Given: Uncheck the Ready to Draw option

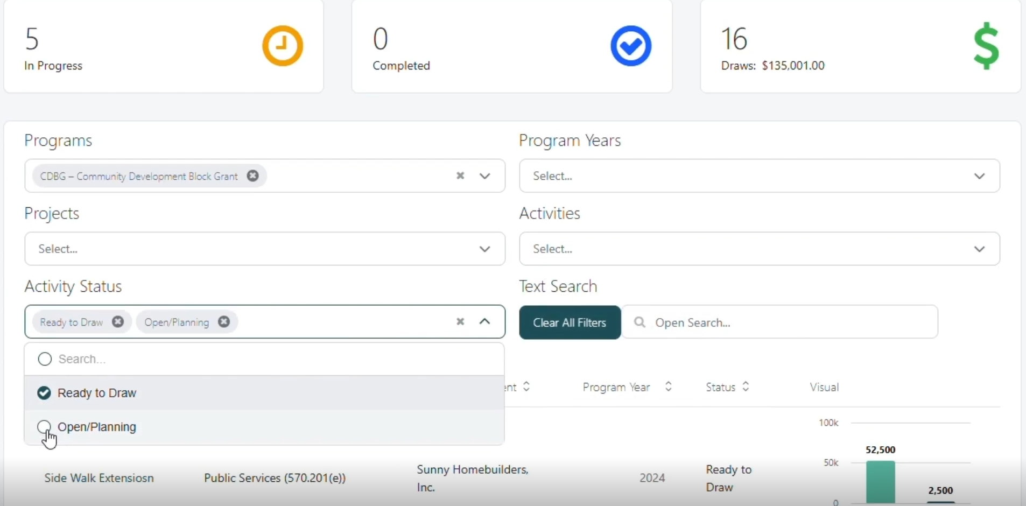Looking at the screenshot, I should point(44,393).
